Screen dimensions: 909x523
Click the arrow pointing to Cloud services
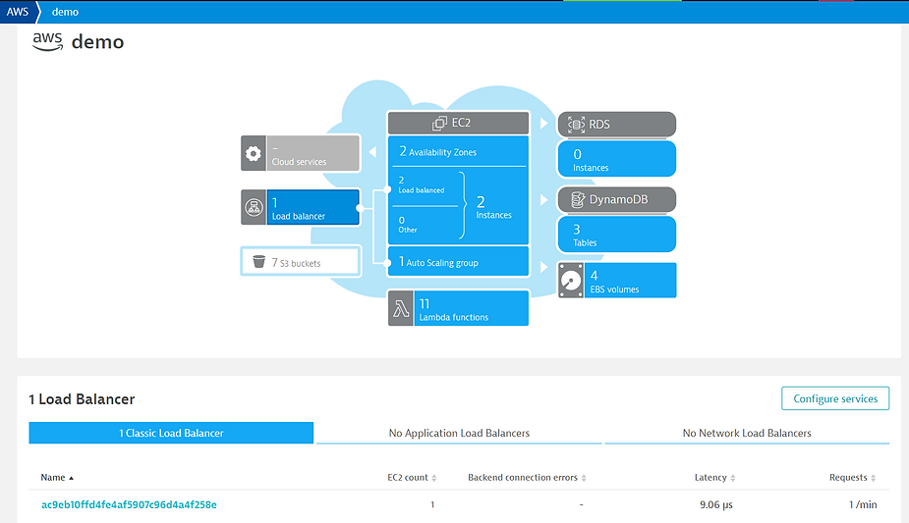tap(372, 151)
